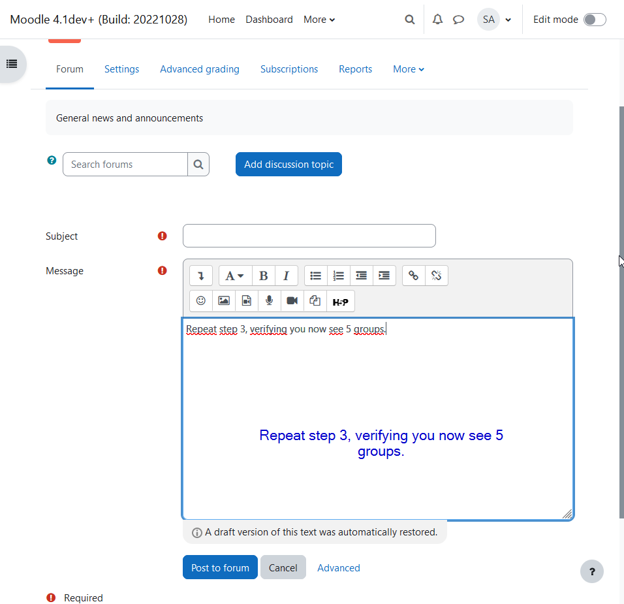Click the Moodle 4.1dev+ site name

point(99,20)
